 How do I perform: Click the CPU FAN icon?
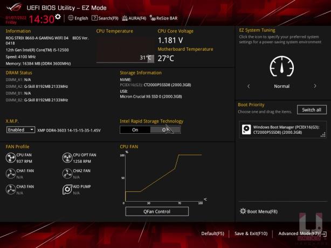coord(11,158)
